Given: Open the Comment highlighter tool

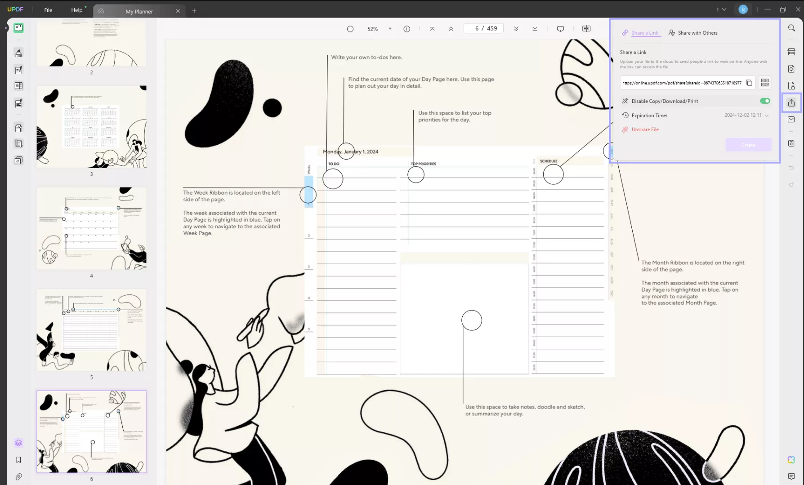Looking at the screenshot, I should 18,53.
